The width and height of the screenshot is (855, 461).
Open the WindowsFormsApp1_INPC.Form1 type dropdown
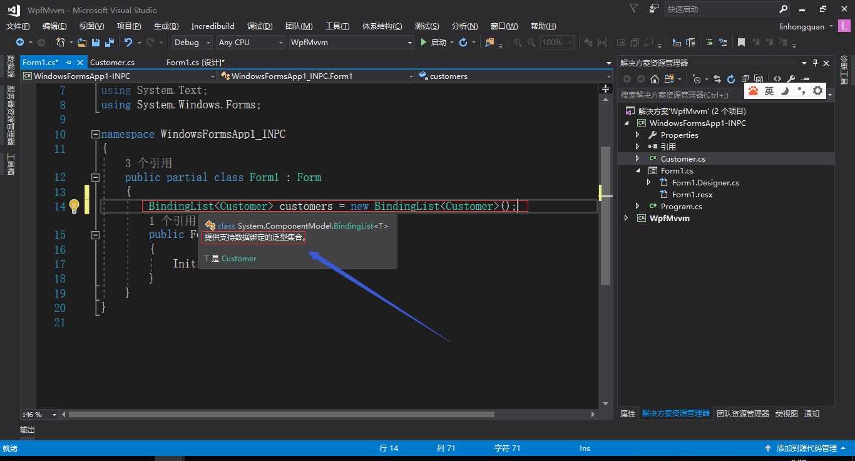tap(317, 76)
